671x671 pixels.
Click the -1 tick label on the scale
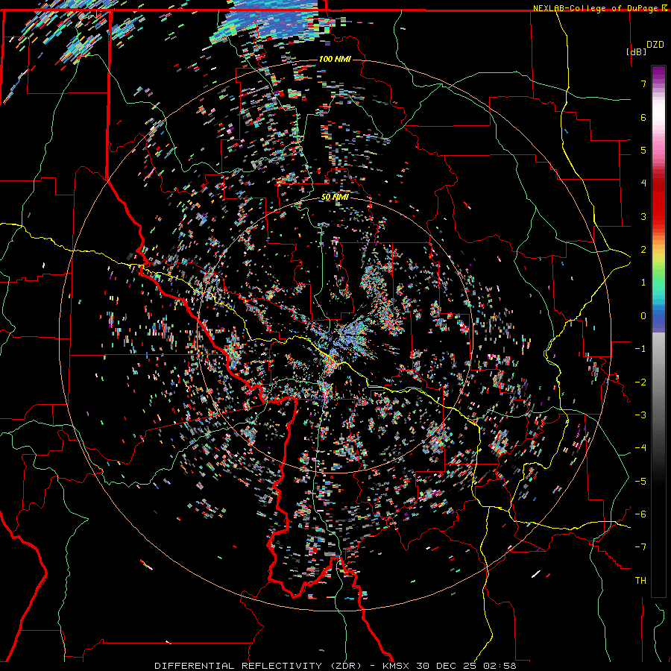[640, 349]
